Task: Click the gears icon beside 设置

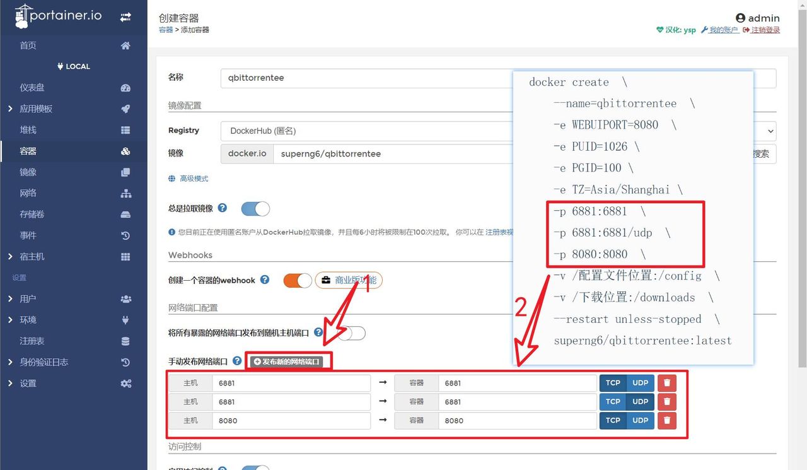Action: tap(125, 384)
